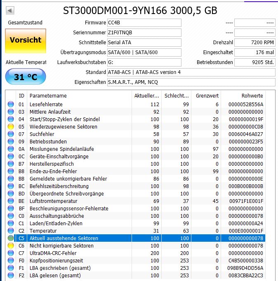
Task: Sort by the Parametername column header
Action: 79,96
